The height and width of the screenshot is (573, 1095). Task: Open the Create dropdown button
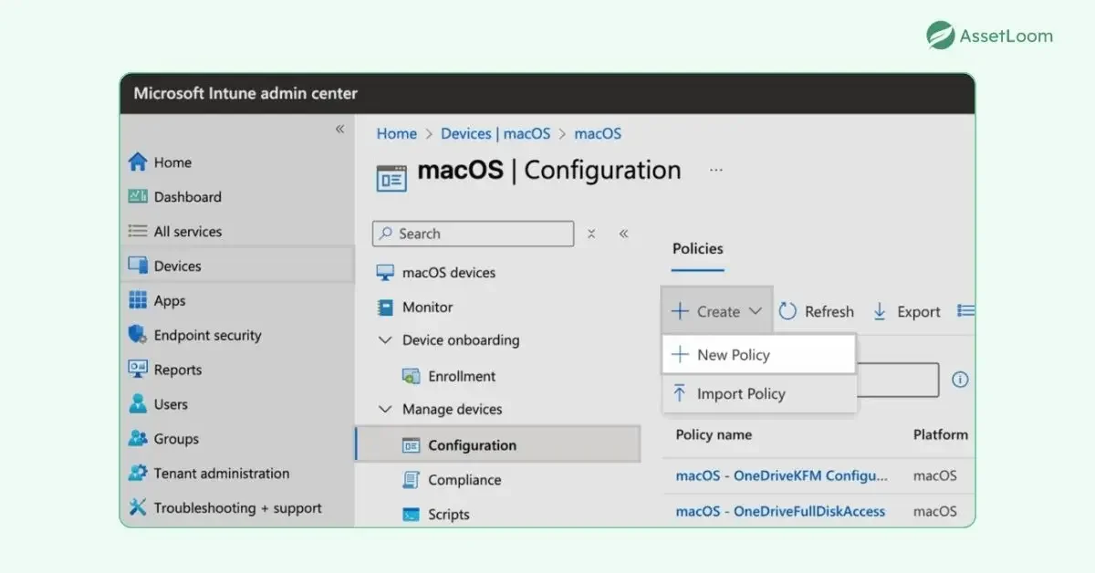click(717, 311)
